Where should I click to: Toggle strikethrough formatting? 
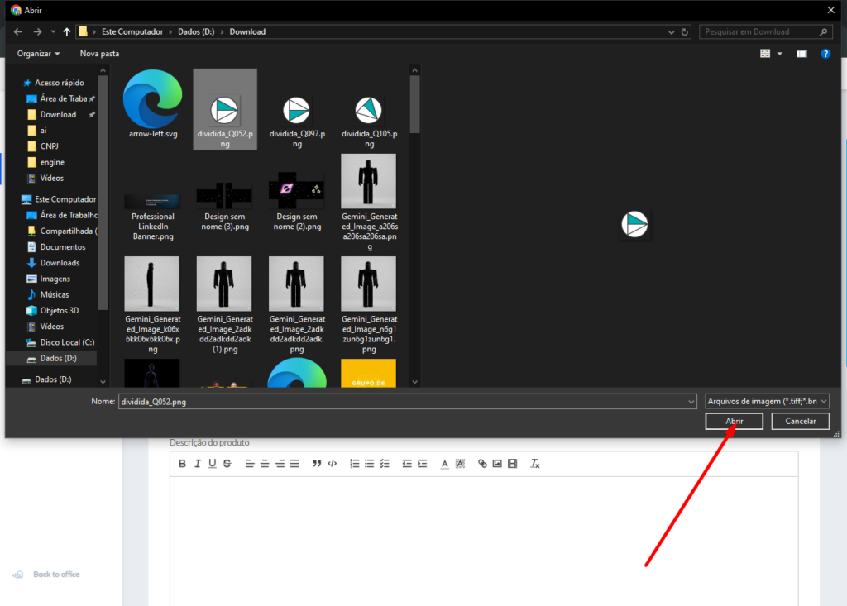[x=227, y=464]
